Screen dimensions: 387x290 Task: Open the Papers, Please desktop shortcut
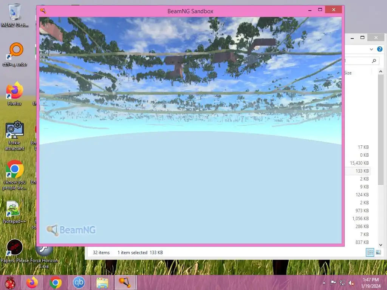click(x=15, y=250)
